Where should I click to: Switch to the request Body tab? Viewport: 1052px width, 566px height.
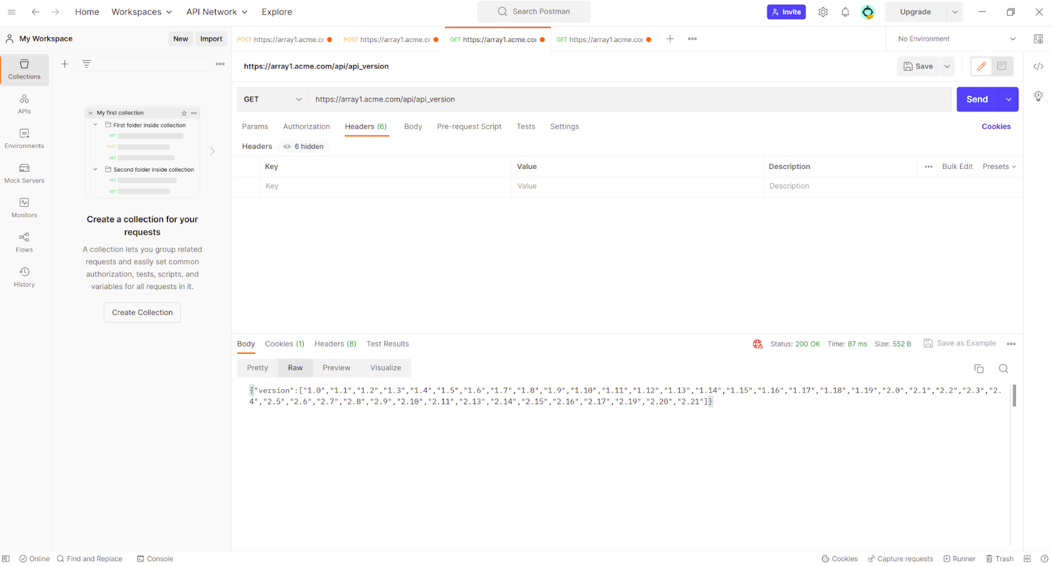[413, 127]
